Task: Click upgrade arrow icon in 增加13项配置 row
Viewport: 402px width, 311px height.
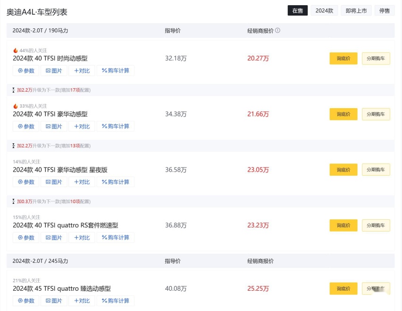Action: (x=14, y=146)
